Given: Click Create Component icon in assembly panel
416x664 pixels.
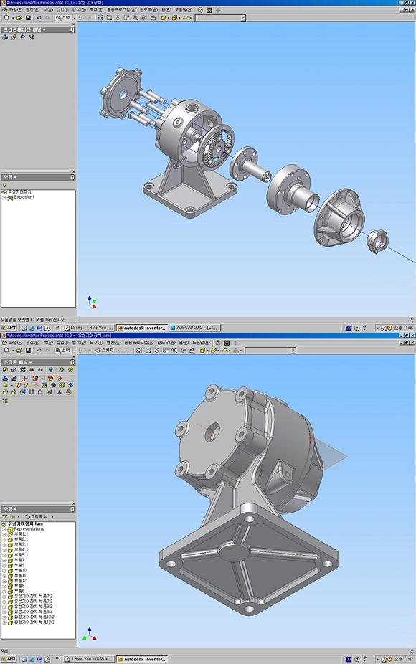Looking at the screenshot, I should (x=14, y=370).
